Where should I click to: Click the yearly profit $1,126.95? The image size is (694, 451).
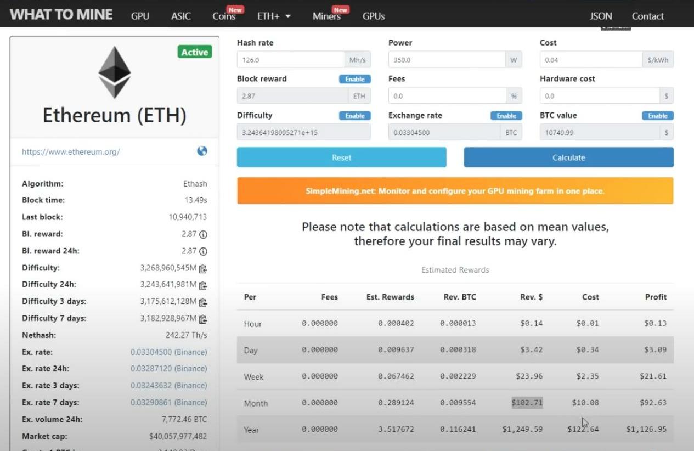pos(646,429)
